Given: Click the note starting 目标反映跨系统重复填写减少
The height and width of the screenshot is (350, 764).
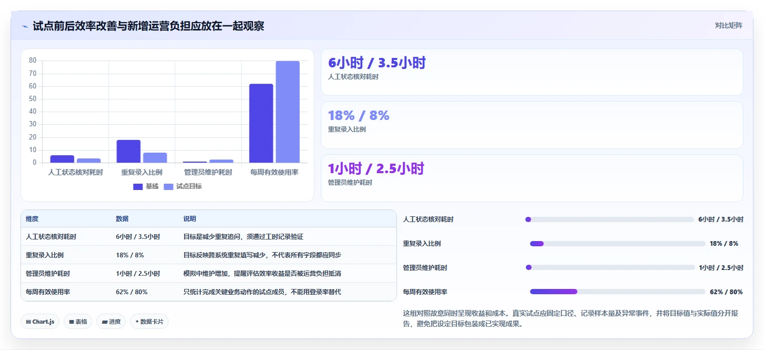Looking at the screenshot, I should tap(262, 255).
